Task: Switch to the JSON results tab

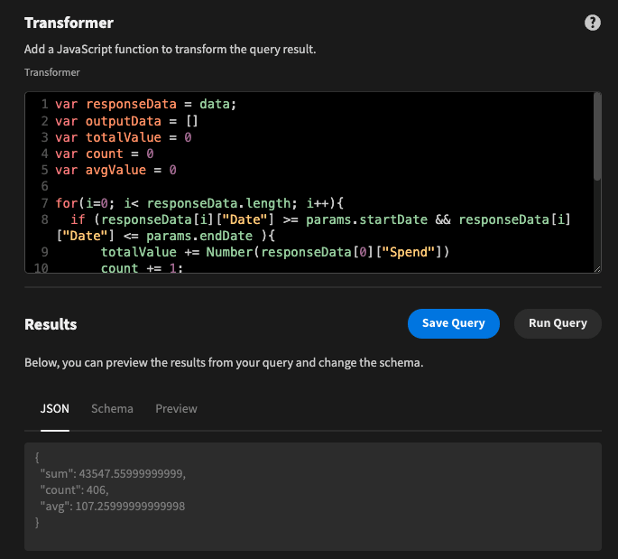Action: click(x=55, y=409)
